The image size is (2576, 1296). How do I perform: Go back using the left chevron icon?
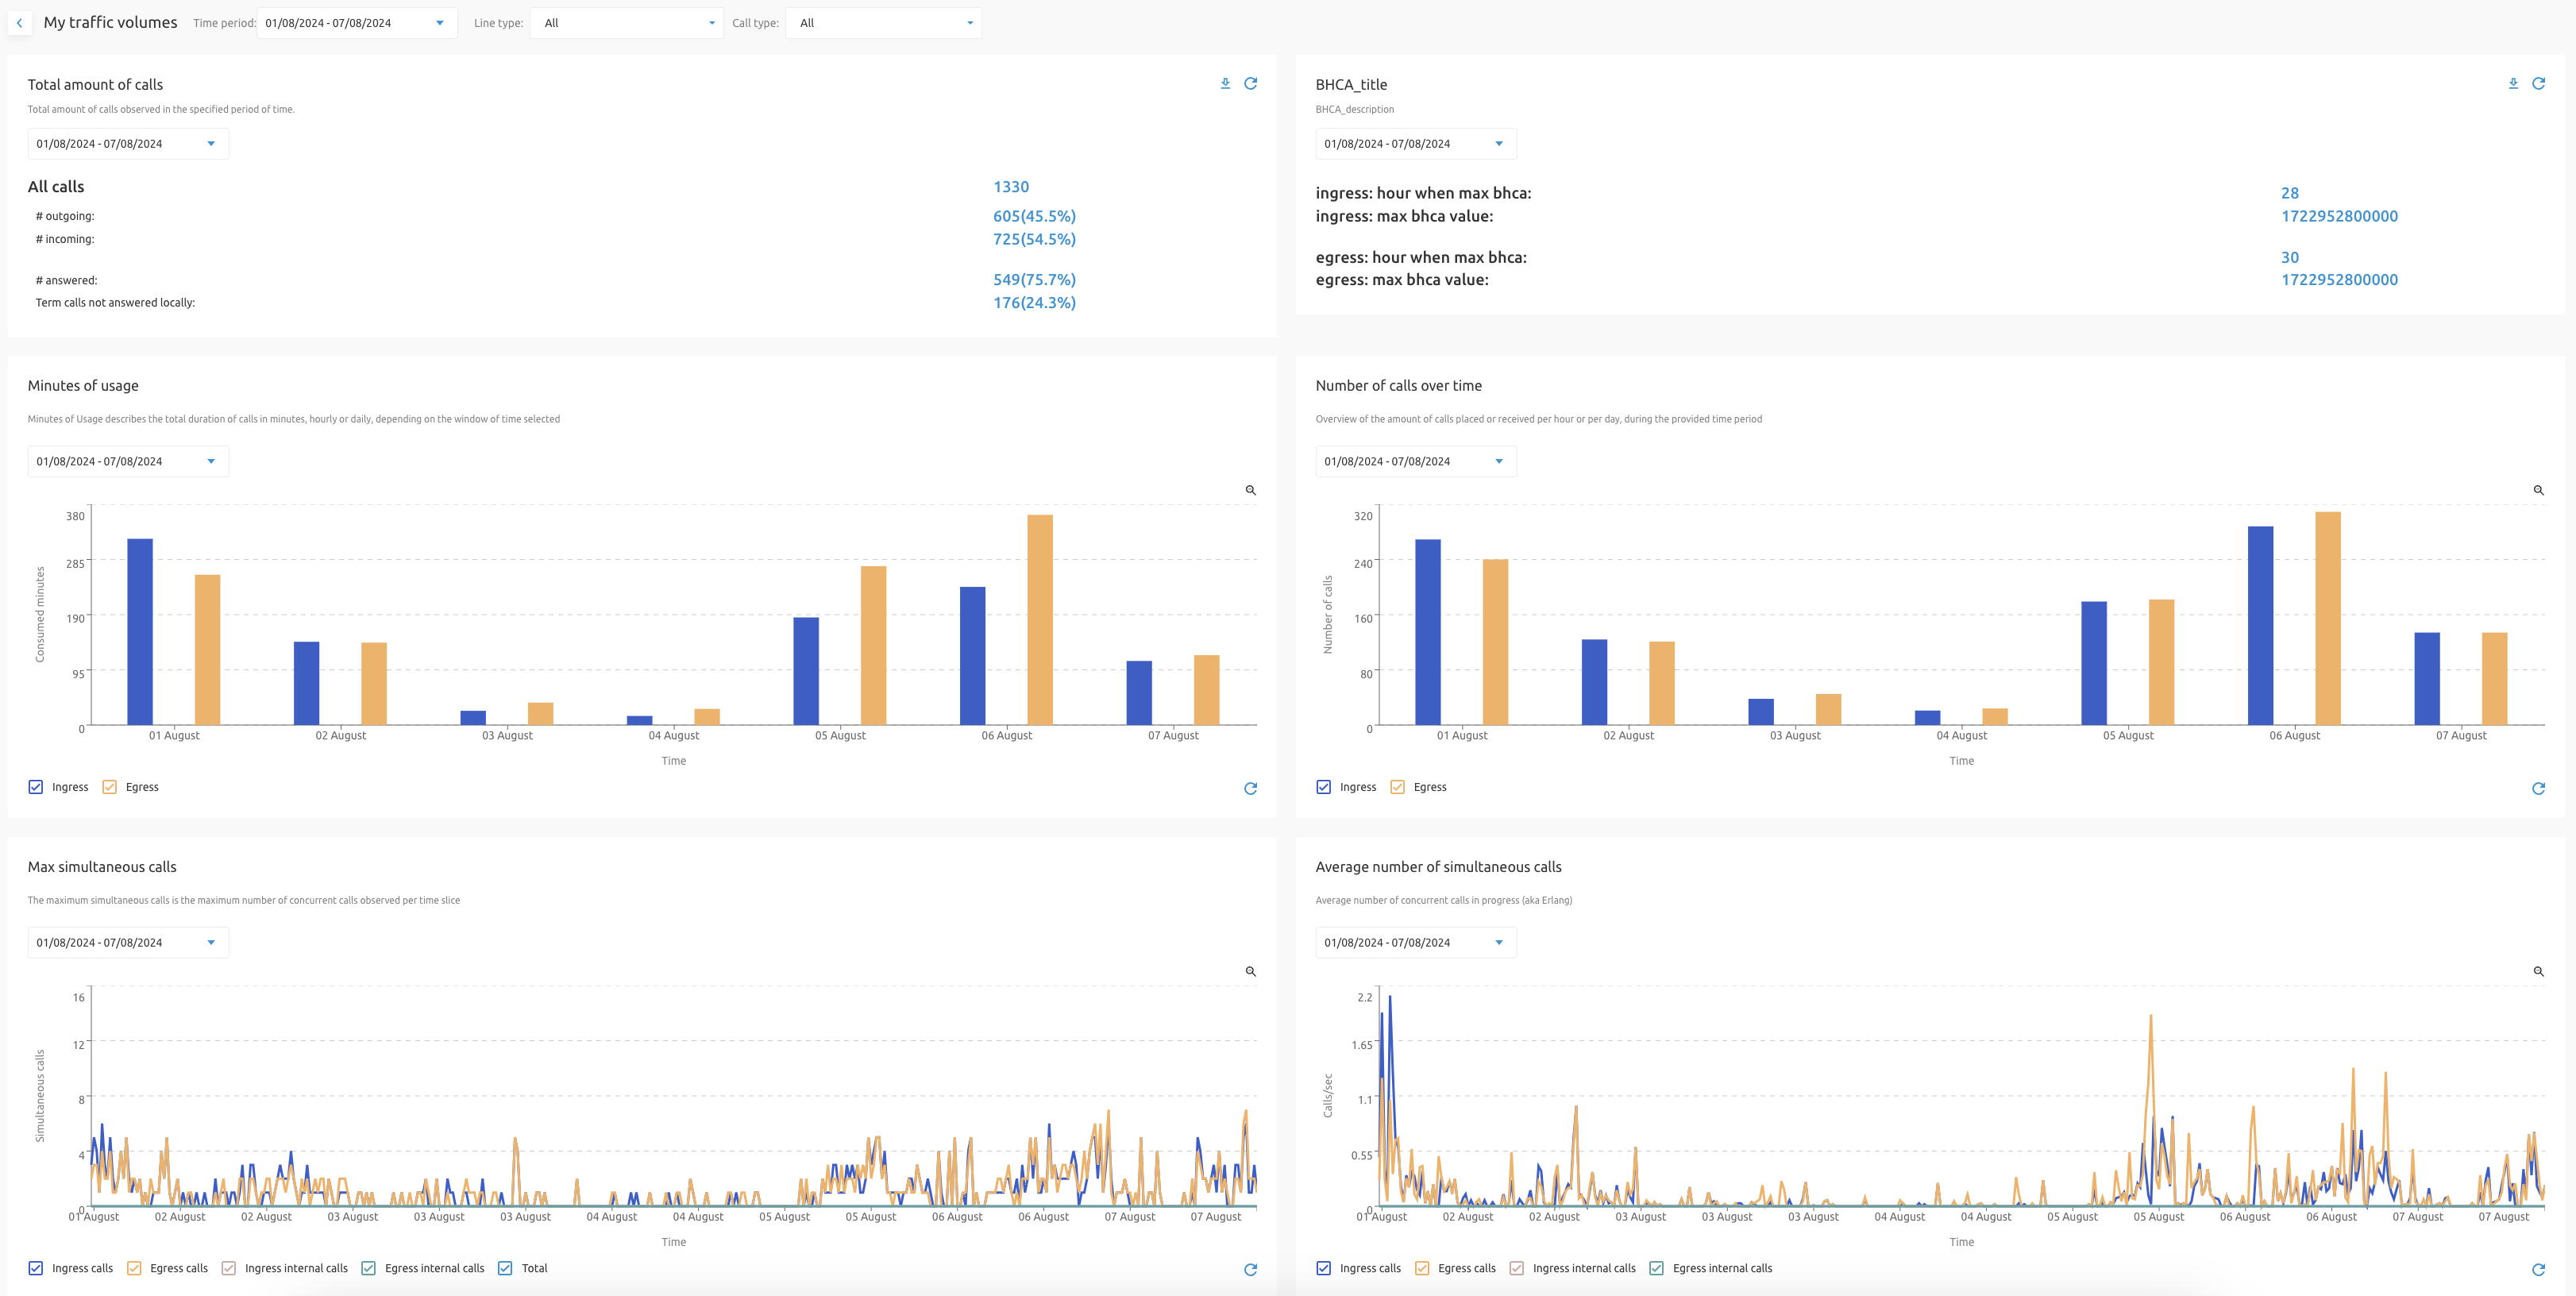coord(19,22)
